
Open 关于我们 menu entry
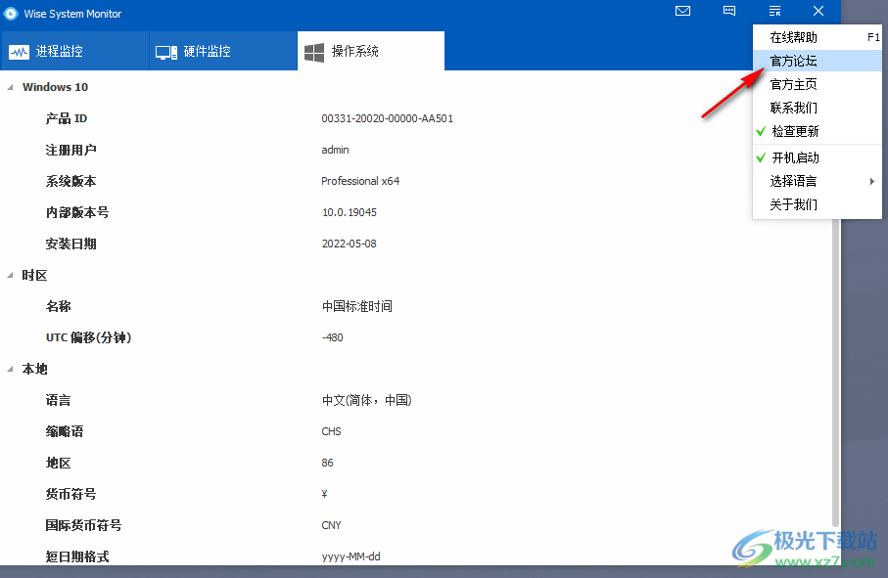pyautogui.click(x=818, y=204)
